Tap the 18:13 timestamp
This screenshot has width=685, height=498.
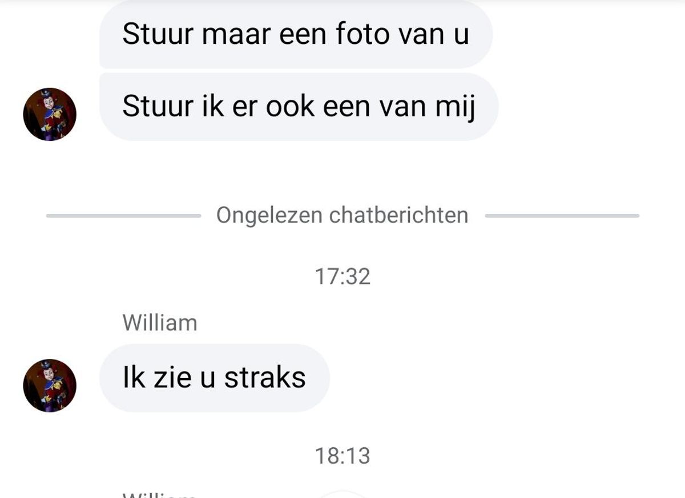pos(342,456)
